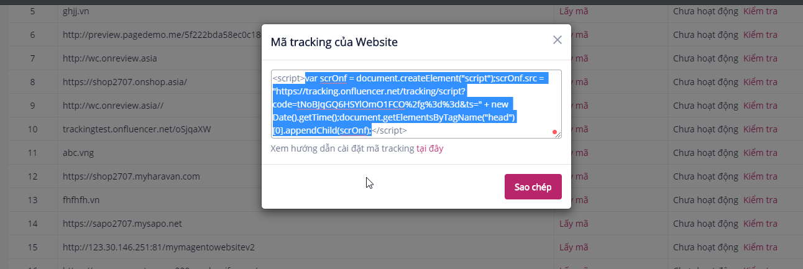Click Kiểm tra for row 10 trackingtest
Viewport: 803px width, 269px height.
(x=760, y=129)
